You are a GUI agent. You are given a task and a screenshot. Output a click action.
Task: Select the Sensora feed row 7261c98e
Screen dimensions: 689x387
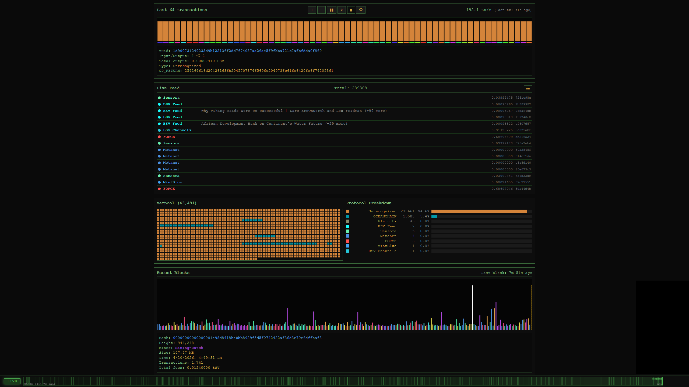click(x=344, y=98)
